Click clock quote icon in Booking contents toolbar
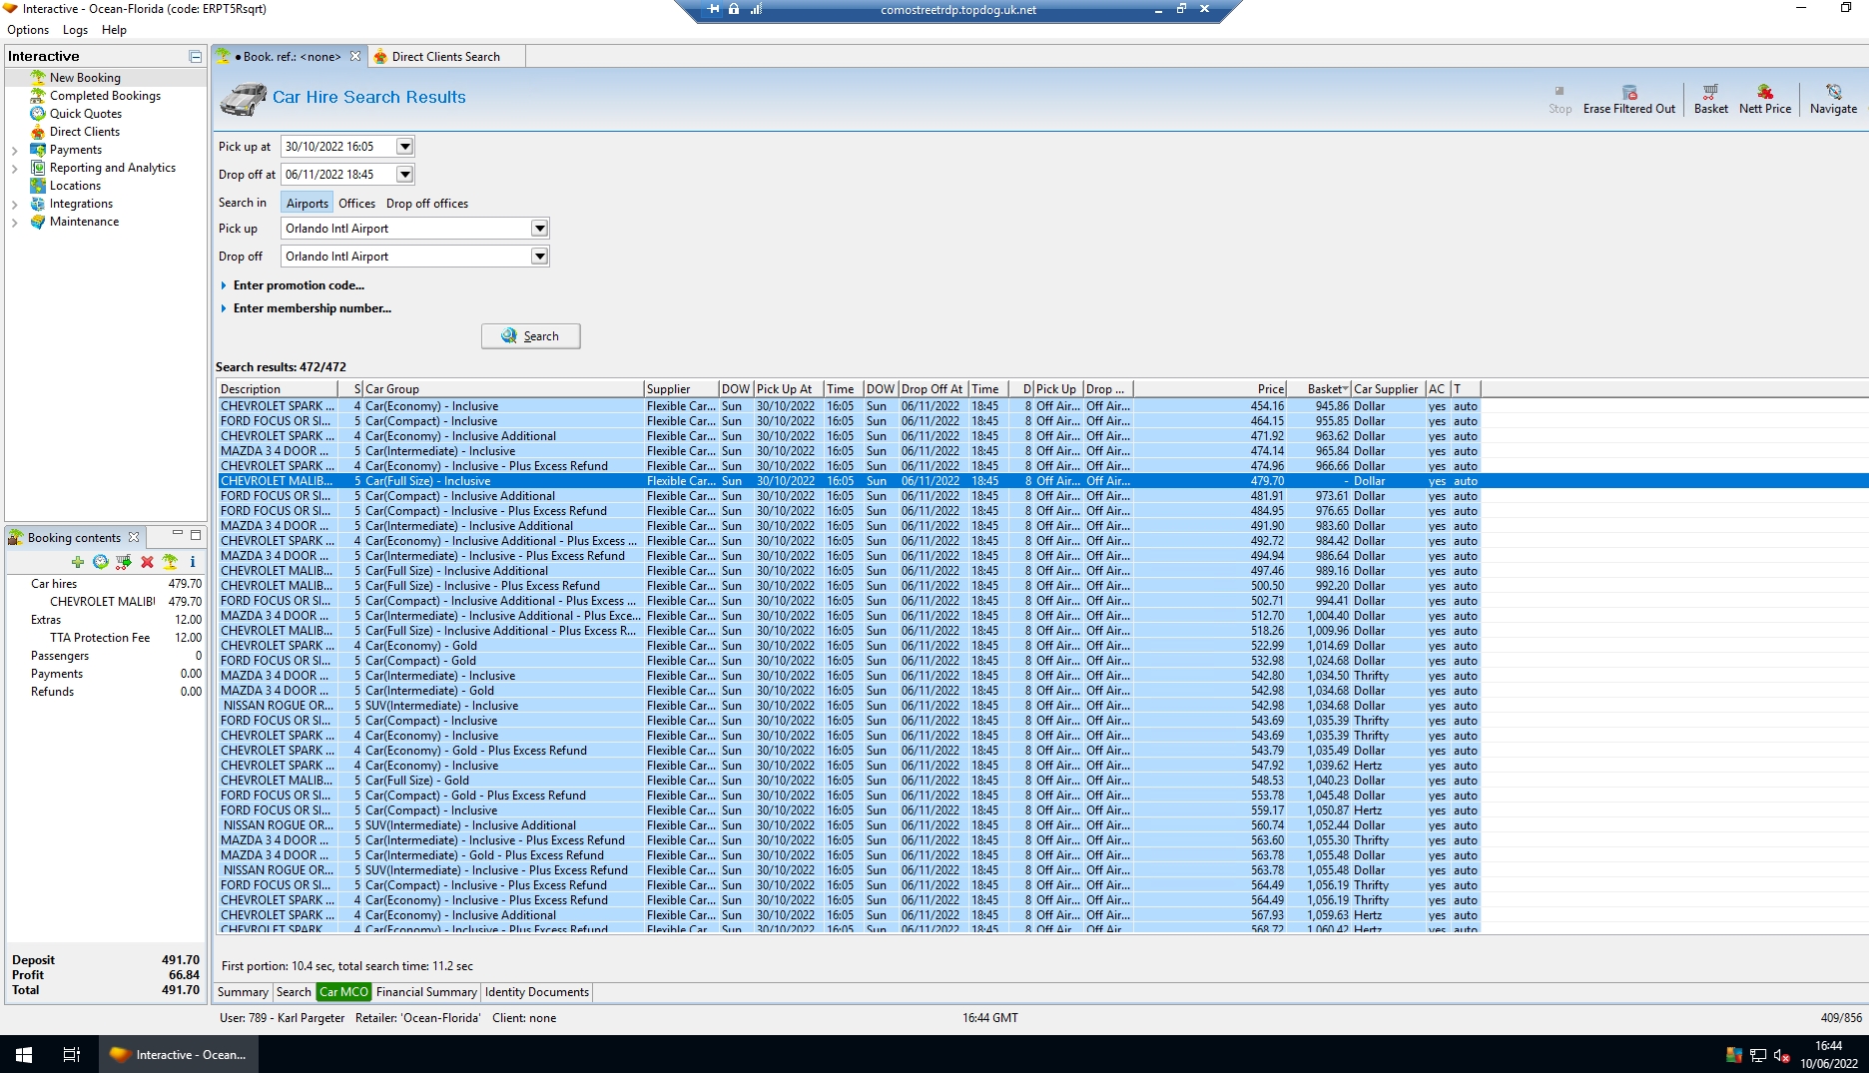The width and height of the screenshot is (1869, 1073). coord(101,562)
